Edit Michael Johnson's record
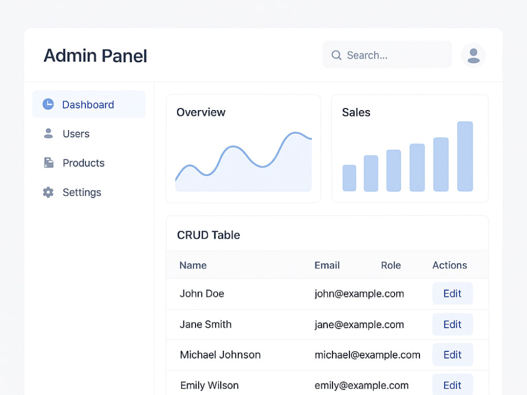Image resolution: width=527 pixels, height=395 pixels. tap(452, 354)
